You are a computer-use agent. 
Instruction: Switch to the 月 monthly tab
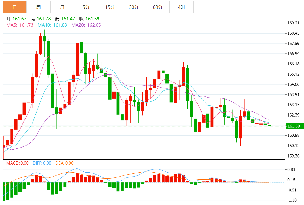pyautogui.click(x=62, y=7)
